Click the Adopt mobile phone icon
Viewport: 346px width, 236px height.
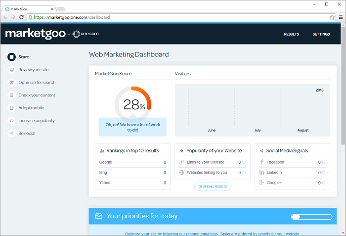11,108
